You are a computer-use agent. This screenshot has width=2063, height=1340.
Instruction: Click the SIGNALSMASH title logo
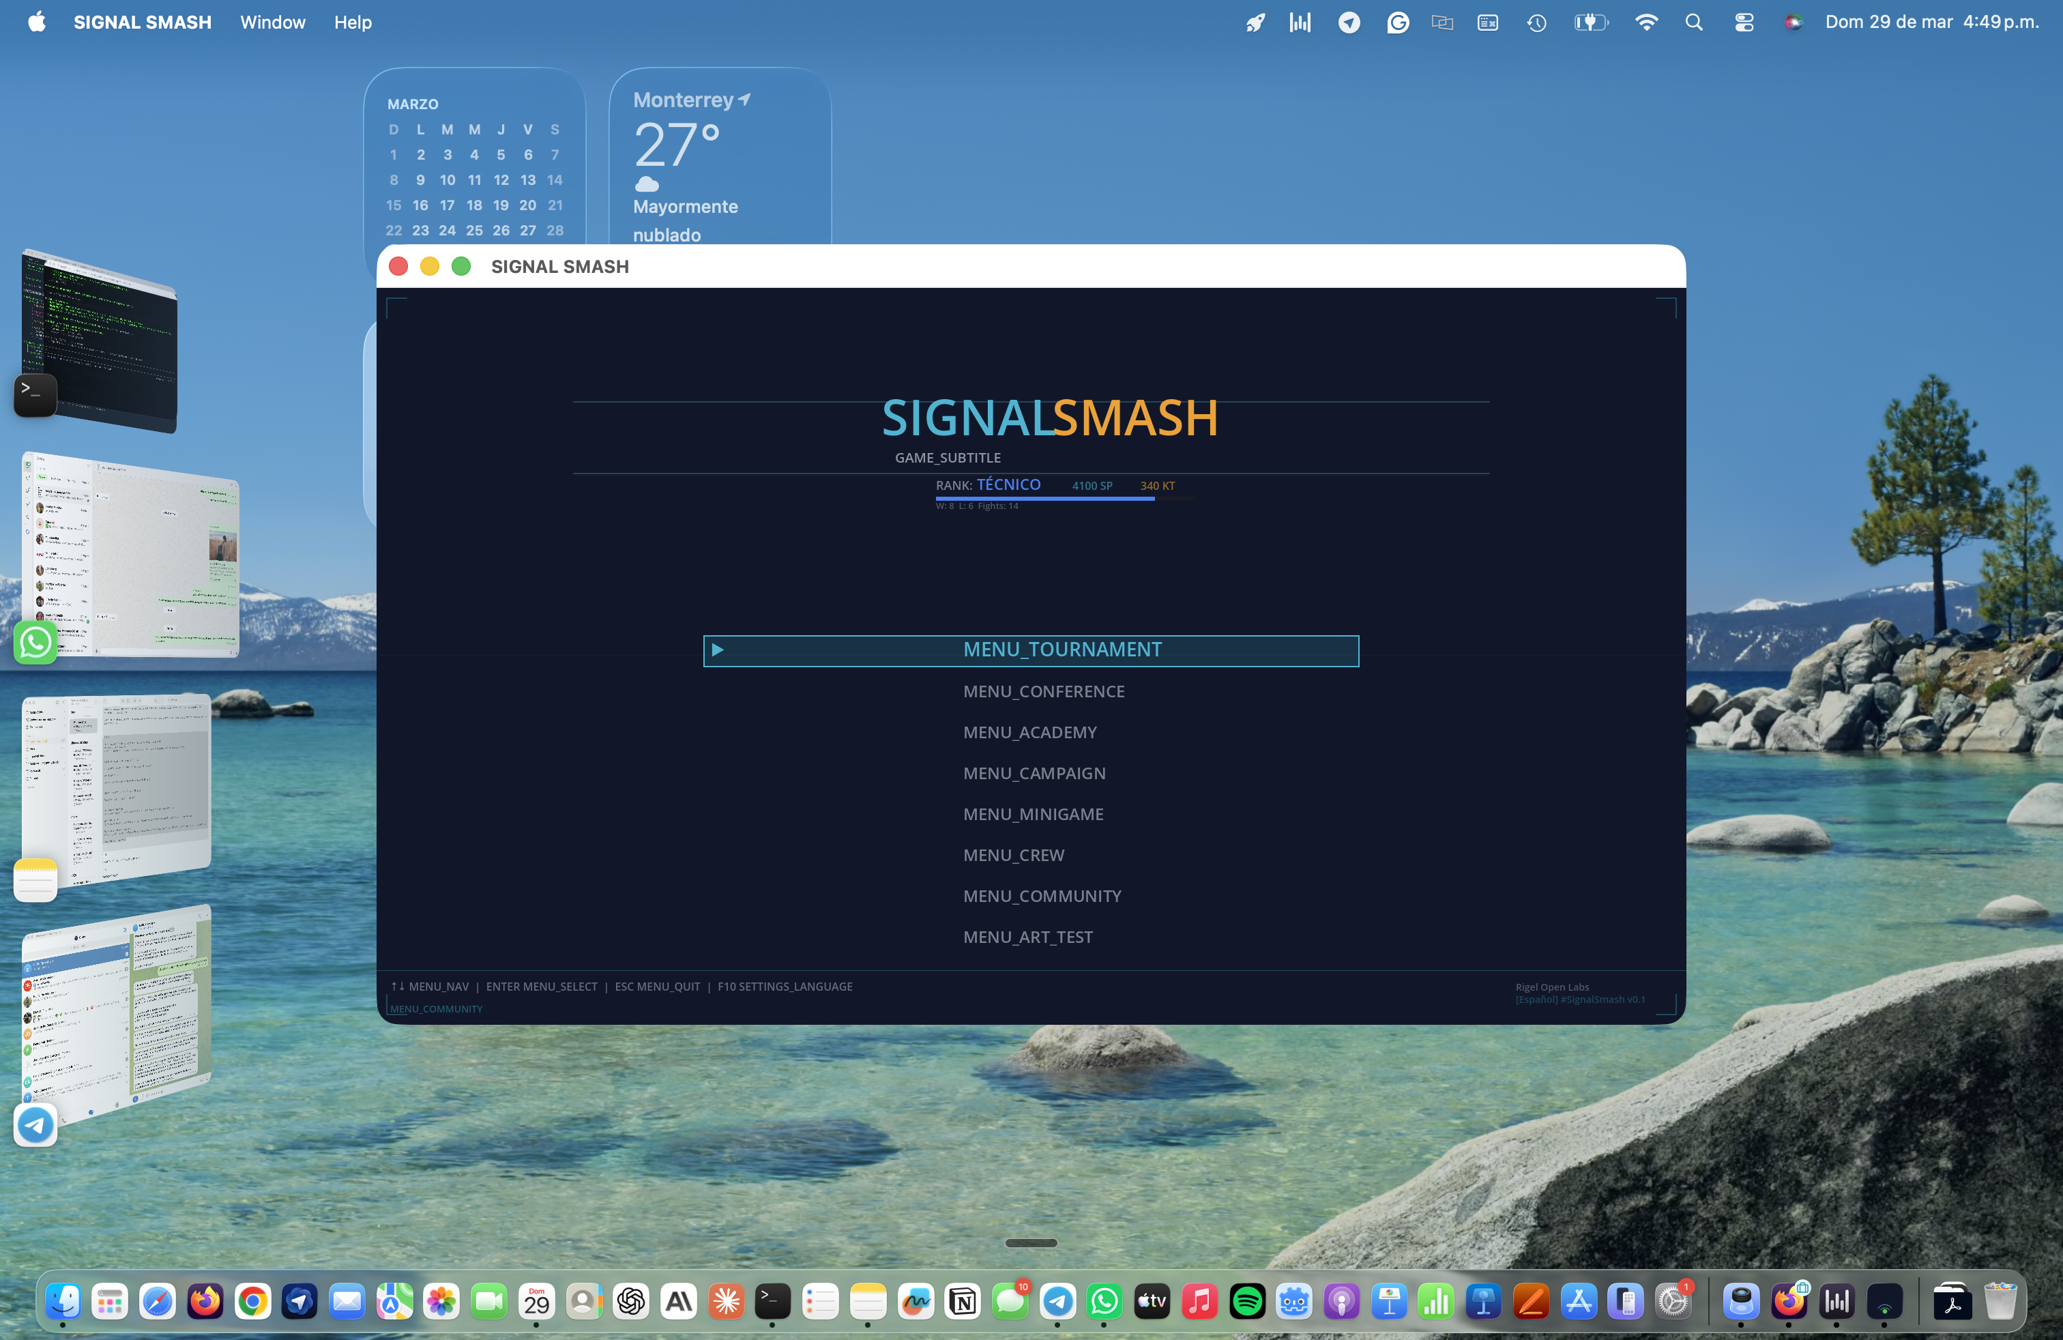[1050, 418]
